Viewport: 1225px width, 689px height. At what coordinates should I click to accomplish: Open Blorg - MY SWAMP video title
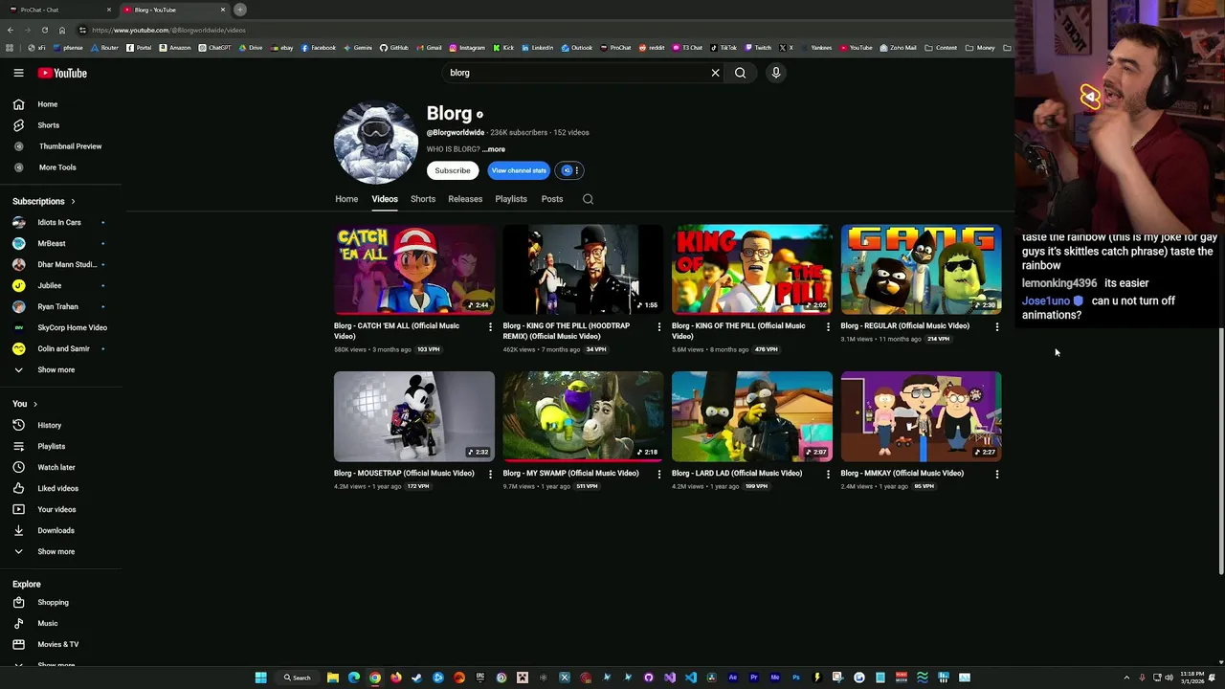tap(570, 473)
